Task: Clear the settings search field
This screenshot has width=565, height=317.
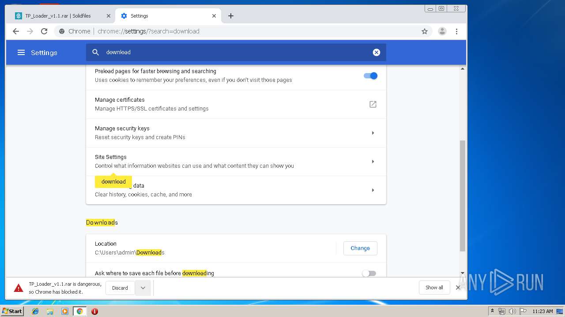Action: click(x=377, y=52)
